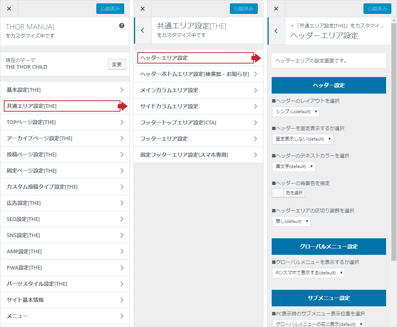The height and width of the screenshot is (327, 397).
Task: Click chevron beside サイドカラムエリア設定
Action: pos(255,106)
